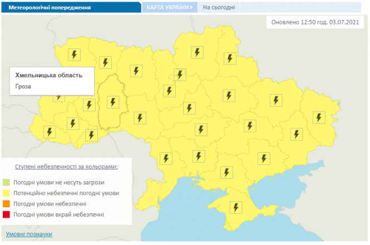Click the lightning icon in Sumy region
The image size is (370, 245).
click(x=229, y=58)
